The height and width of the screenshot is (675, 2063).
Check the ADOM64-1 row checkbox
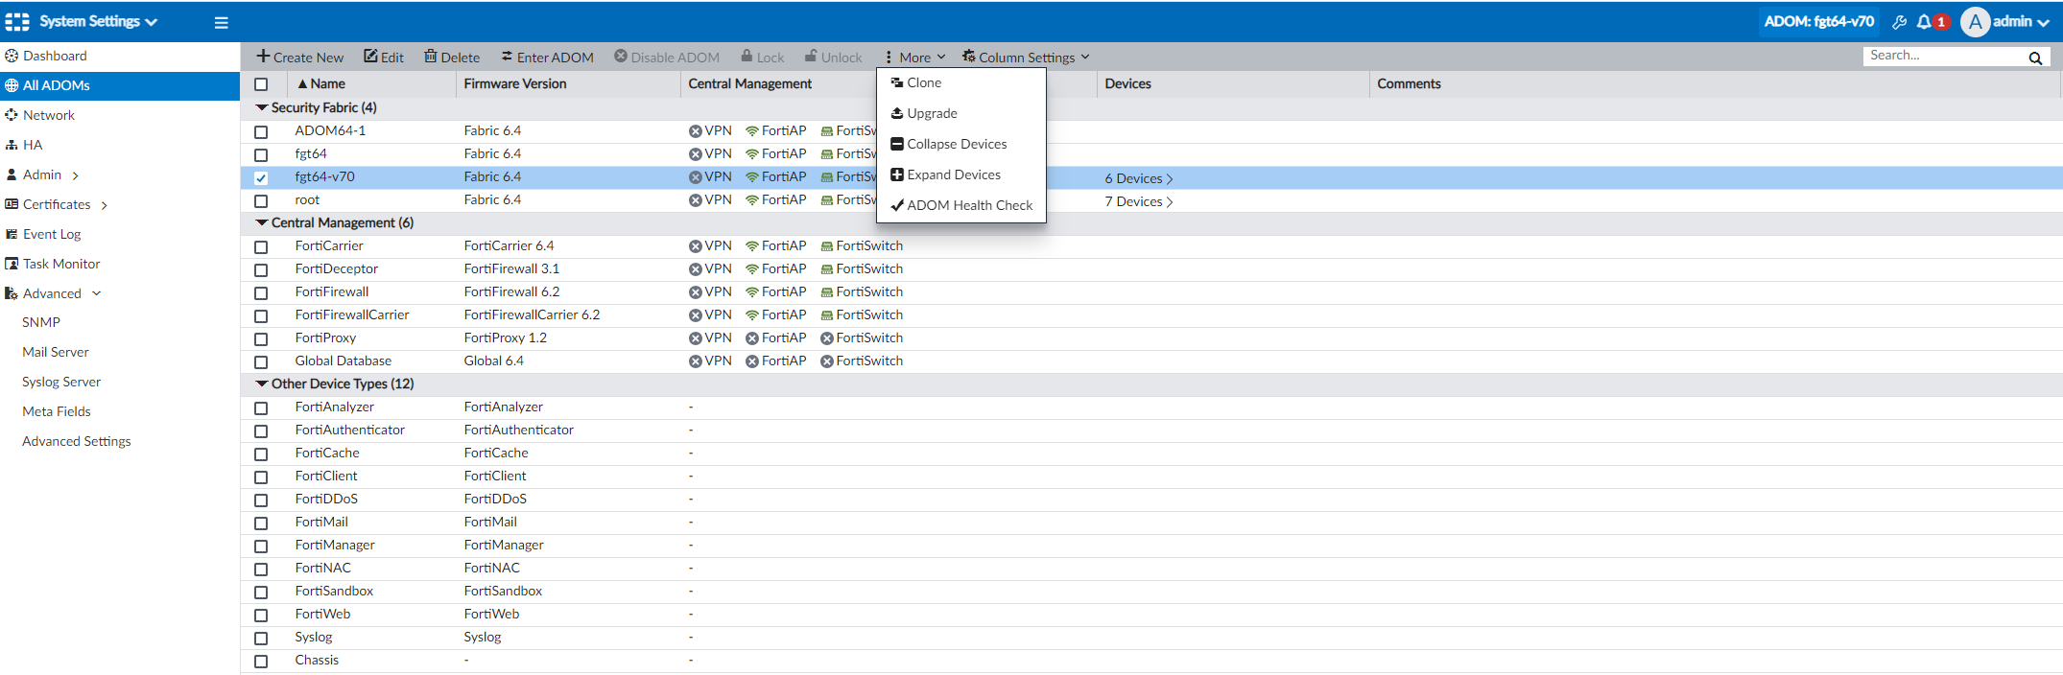[x=261, y=131]
